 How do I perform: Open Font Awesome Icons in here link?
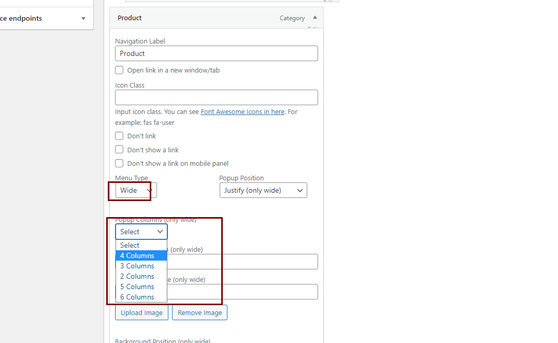click(x=242, y=112)
